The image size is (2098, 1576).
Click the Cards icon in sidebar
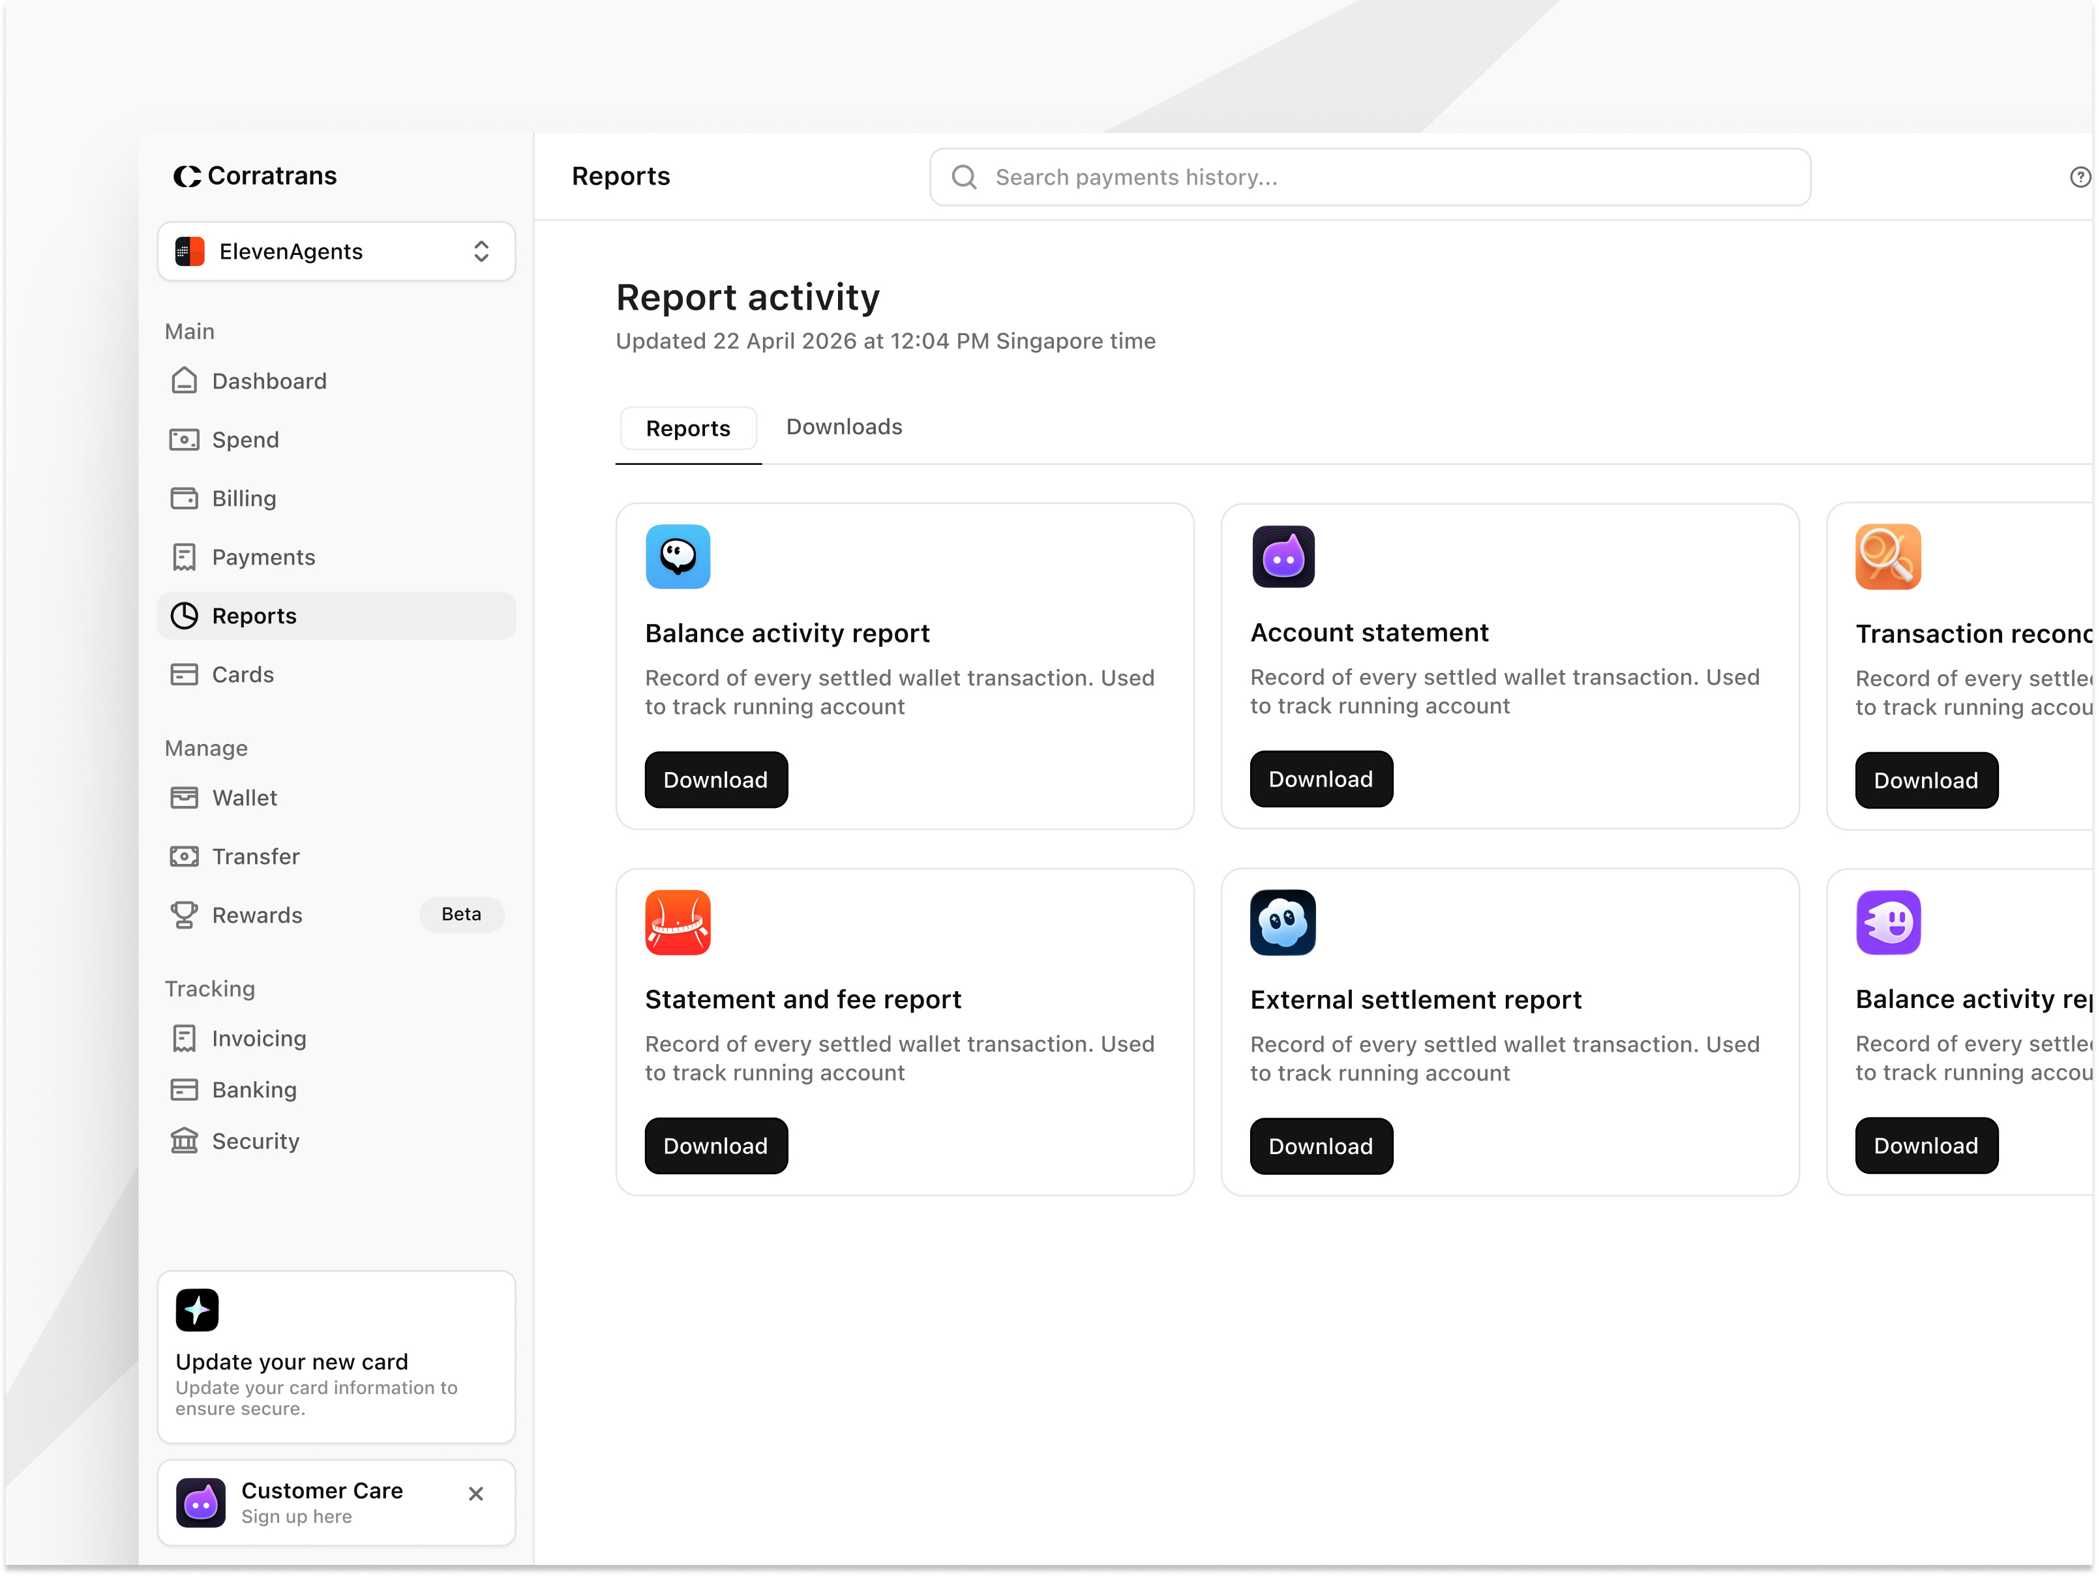(x=184, y=674)
